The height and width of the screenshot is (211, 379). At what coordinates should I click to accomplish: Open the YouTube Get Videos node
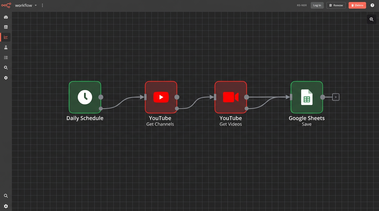[231, 97]
